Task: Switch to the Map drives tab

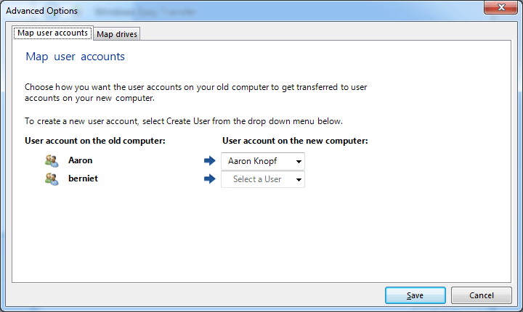Action: [x=116, y=34]
